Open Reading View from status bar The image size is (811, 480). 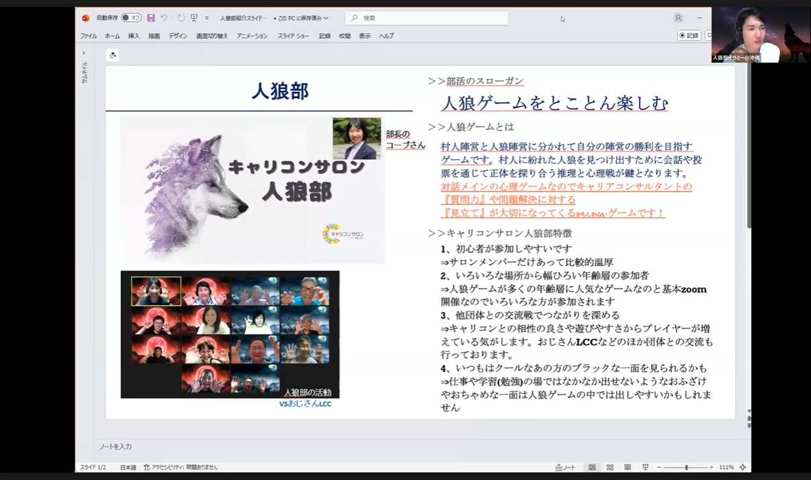[627, 467]
